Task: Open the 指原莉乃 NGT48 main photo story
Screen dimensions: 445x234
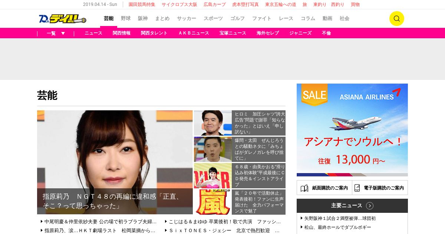Action: [x=115, y=162]
